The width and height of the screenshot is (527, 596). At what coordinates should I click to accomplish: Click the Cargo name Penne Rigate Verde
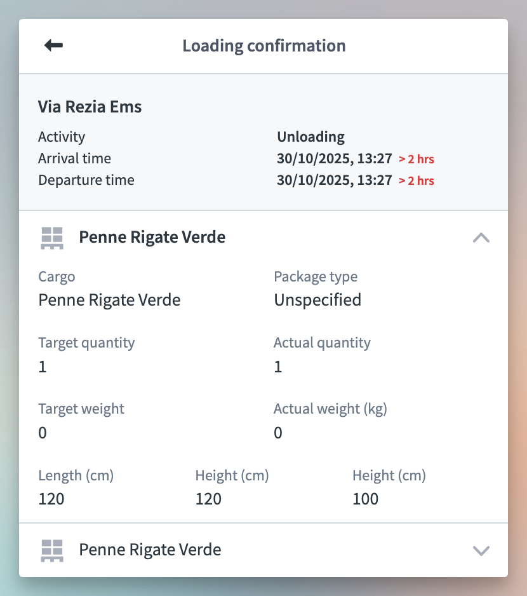pos(109,300)
